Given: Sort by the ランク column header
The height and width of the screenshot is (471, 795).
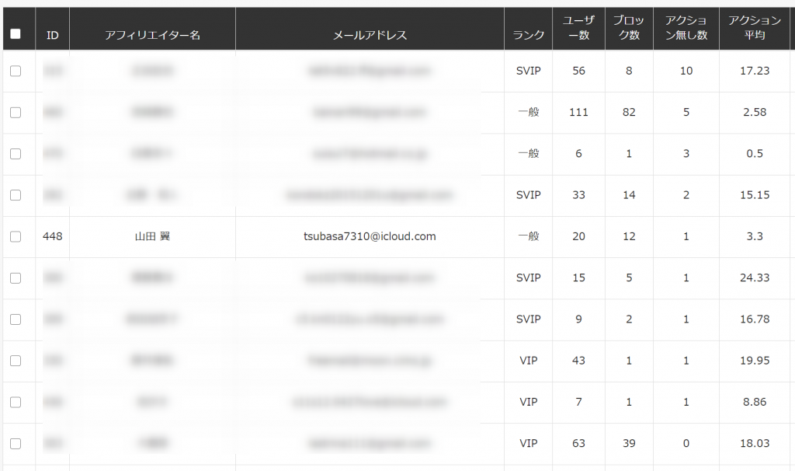Looking at the screenshot, I should [528, 35].
